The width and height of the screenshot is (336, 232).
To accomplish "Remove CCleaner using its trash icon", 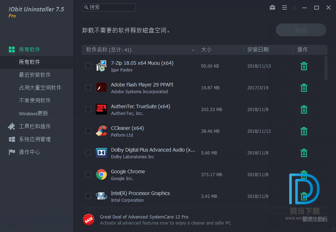I will [304, 131].
